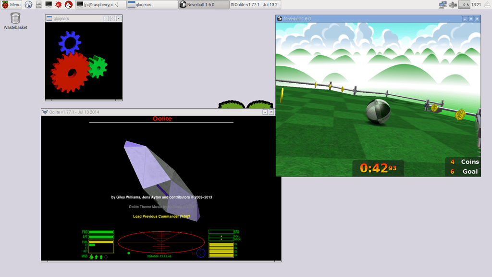Launch the Wolfram language panel icon
The width and height of the screenshot is (492, 277).
[68, 4]
